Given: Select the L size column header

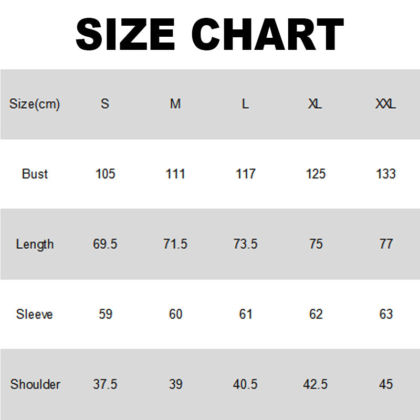Looking at the screenshot, I should click(x=245, y=104).
